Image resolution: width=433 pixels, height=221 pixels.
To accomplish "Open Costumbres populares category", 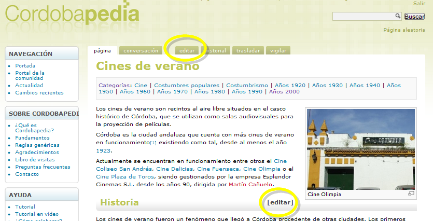I will 187,86.
